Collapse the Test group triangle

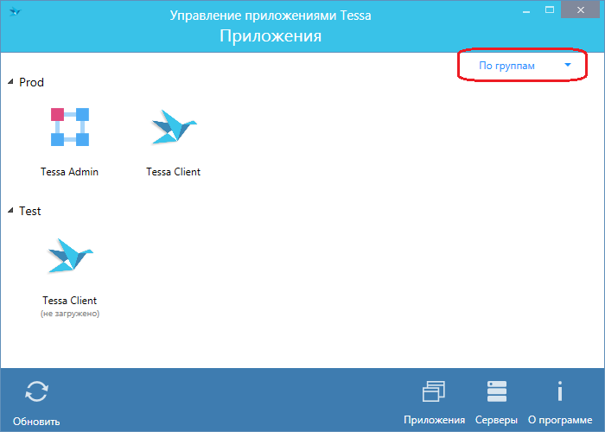point(10,211)
